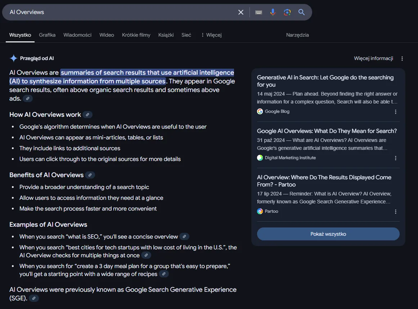Open three-dot menu for Partoo result
This screenshot has width=418, height=309.
click(x=396, y=212)
